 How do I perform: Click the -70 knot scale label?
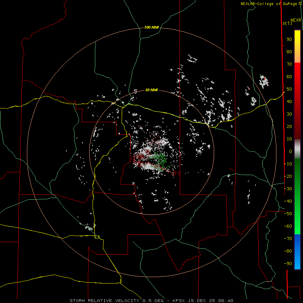pyautogui.click(x=288, y=239)
